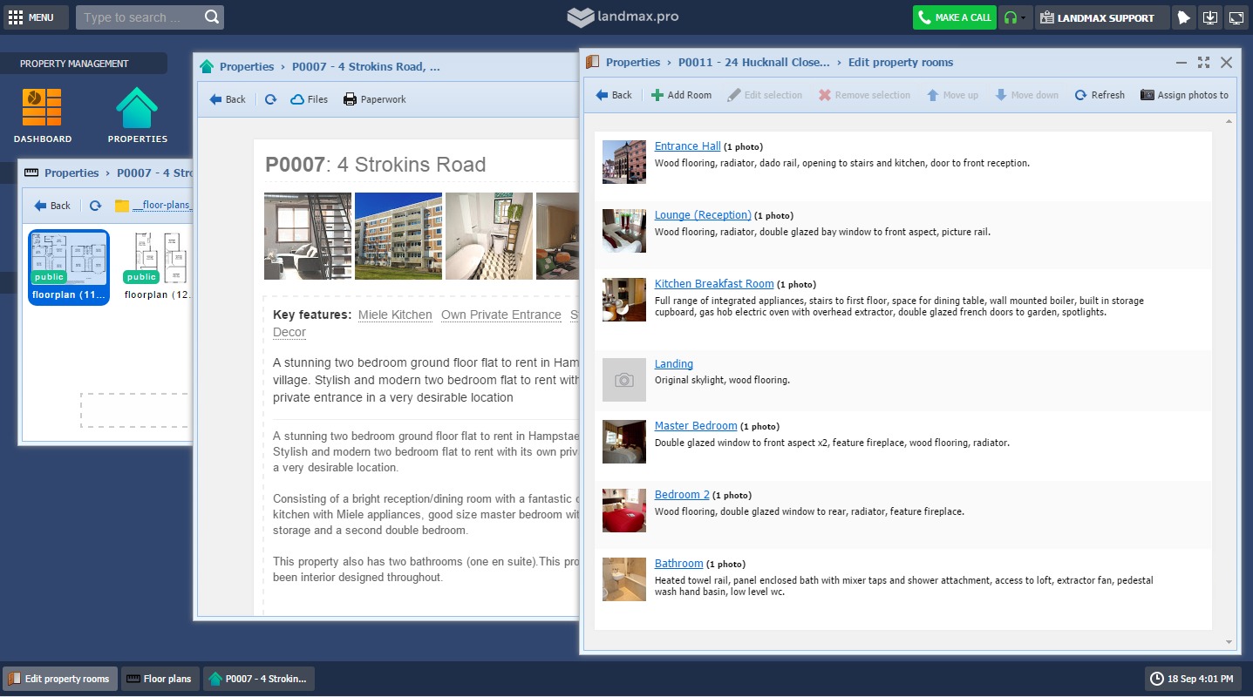Open Files in the P0007 toolbar

coord(309,99)
